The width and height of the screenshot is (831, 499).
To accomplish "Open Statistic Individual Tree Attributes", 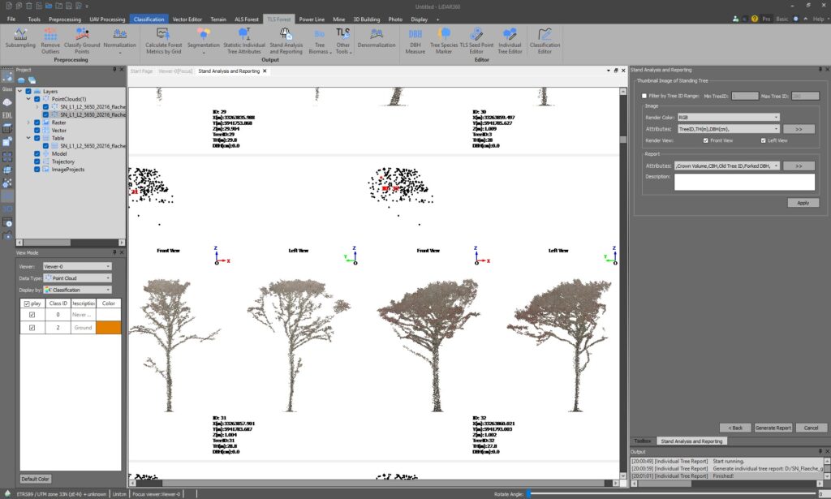I will point(243,41).
